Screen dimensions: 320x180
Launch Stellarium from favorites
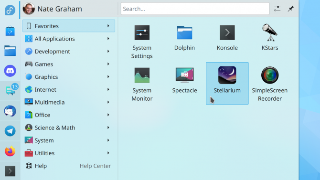pyautogui.click(x=227, y=83)
